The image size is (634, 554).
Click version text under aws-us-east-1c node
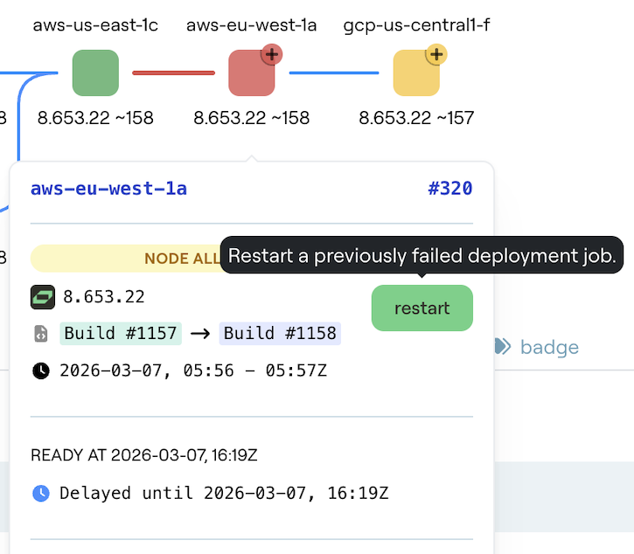95,118
